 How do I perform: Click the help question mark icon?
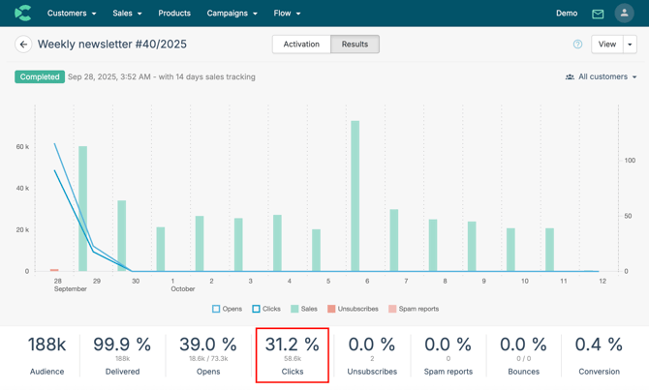(x=578, y=45)
